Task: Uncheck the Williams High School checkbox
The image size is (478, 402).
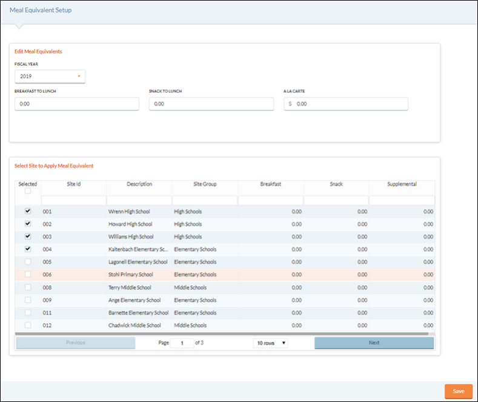Action: (28, 236)
